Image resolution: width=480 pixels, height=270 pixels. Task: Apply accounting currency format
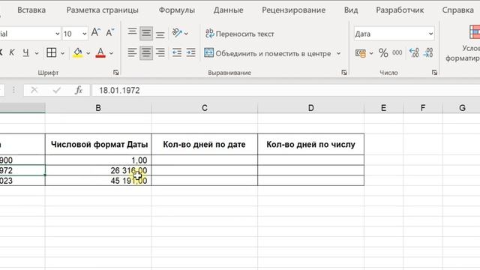(x=361, y=53)
